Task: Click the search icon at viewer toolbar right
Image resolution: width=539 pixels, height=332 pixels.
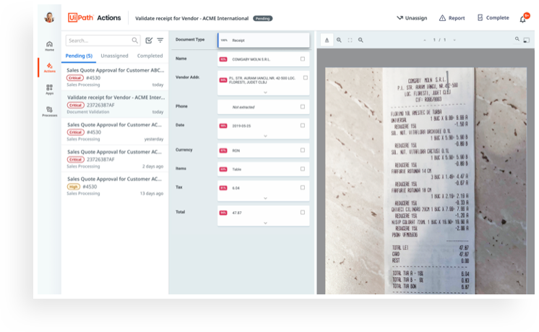Action: pos(517,39)
